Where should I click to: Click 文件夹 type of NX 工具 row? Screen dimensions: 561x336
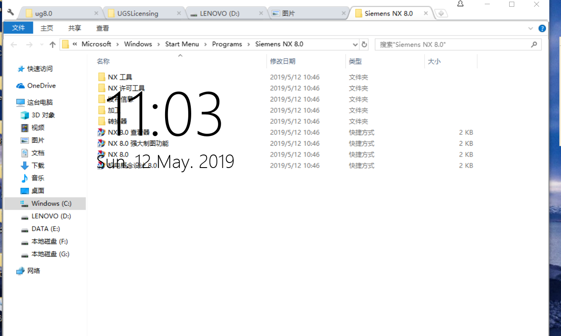(x=358, y=77)
